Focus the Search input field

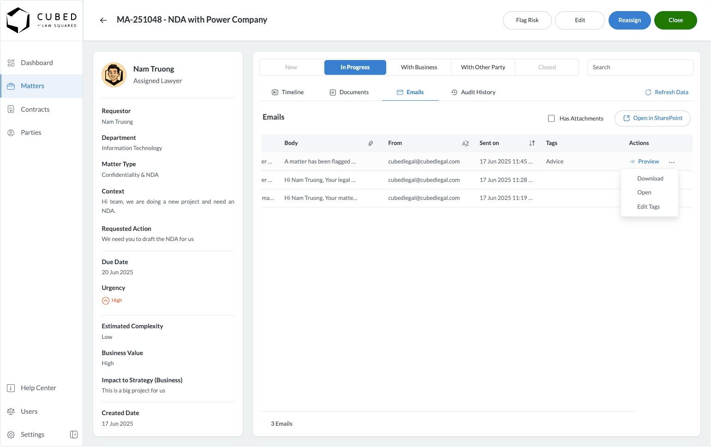tap(640, 67)
